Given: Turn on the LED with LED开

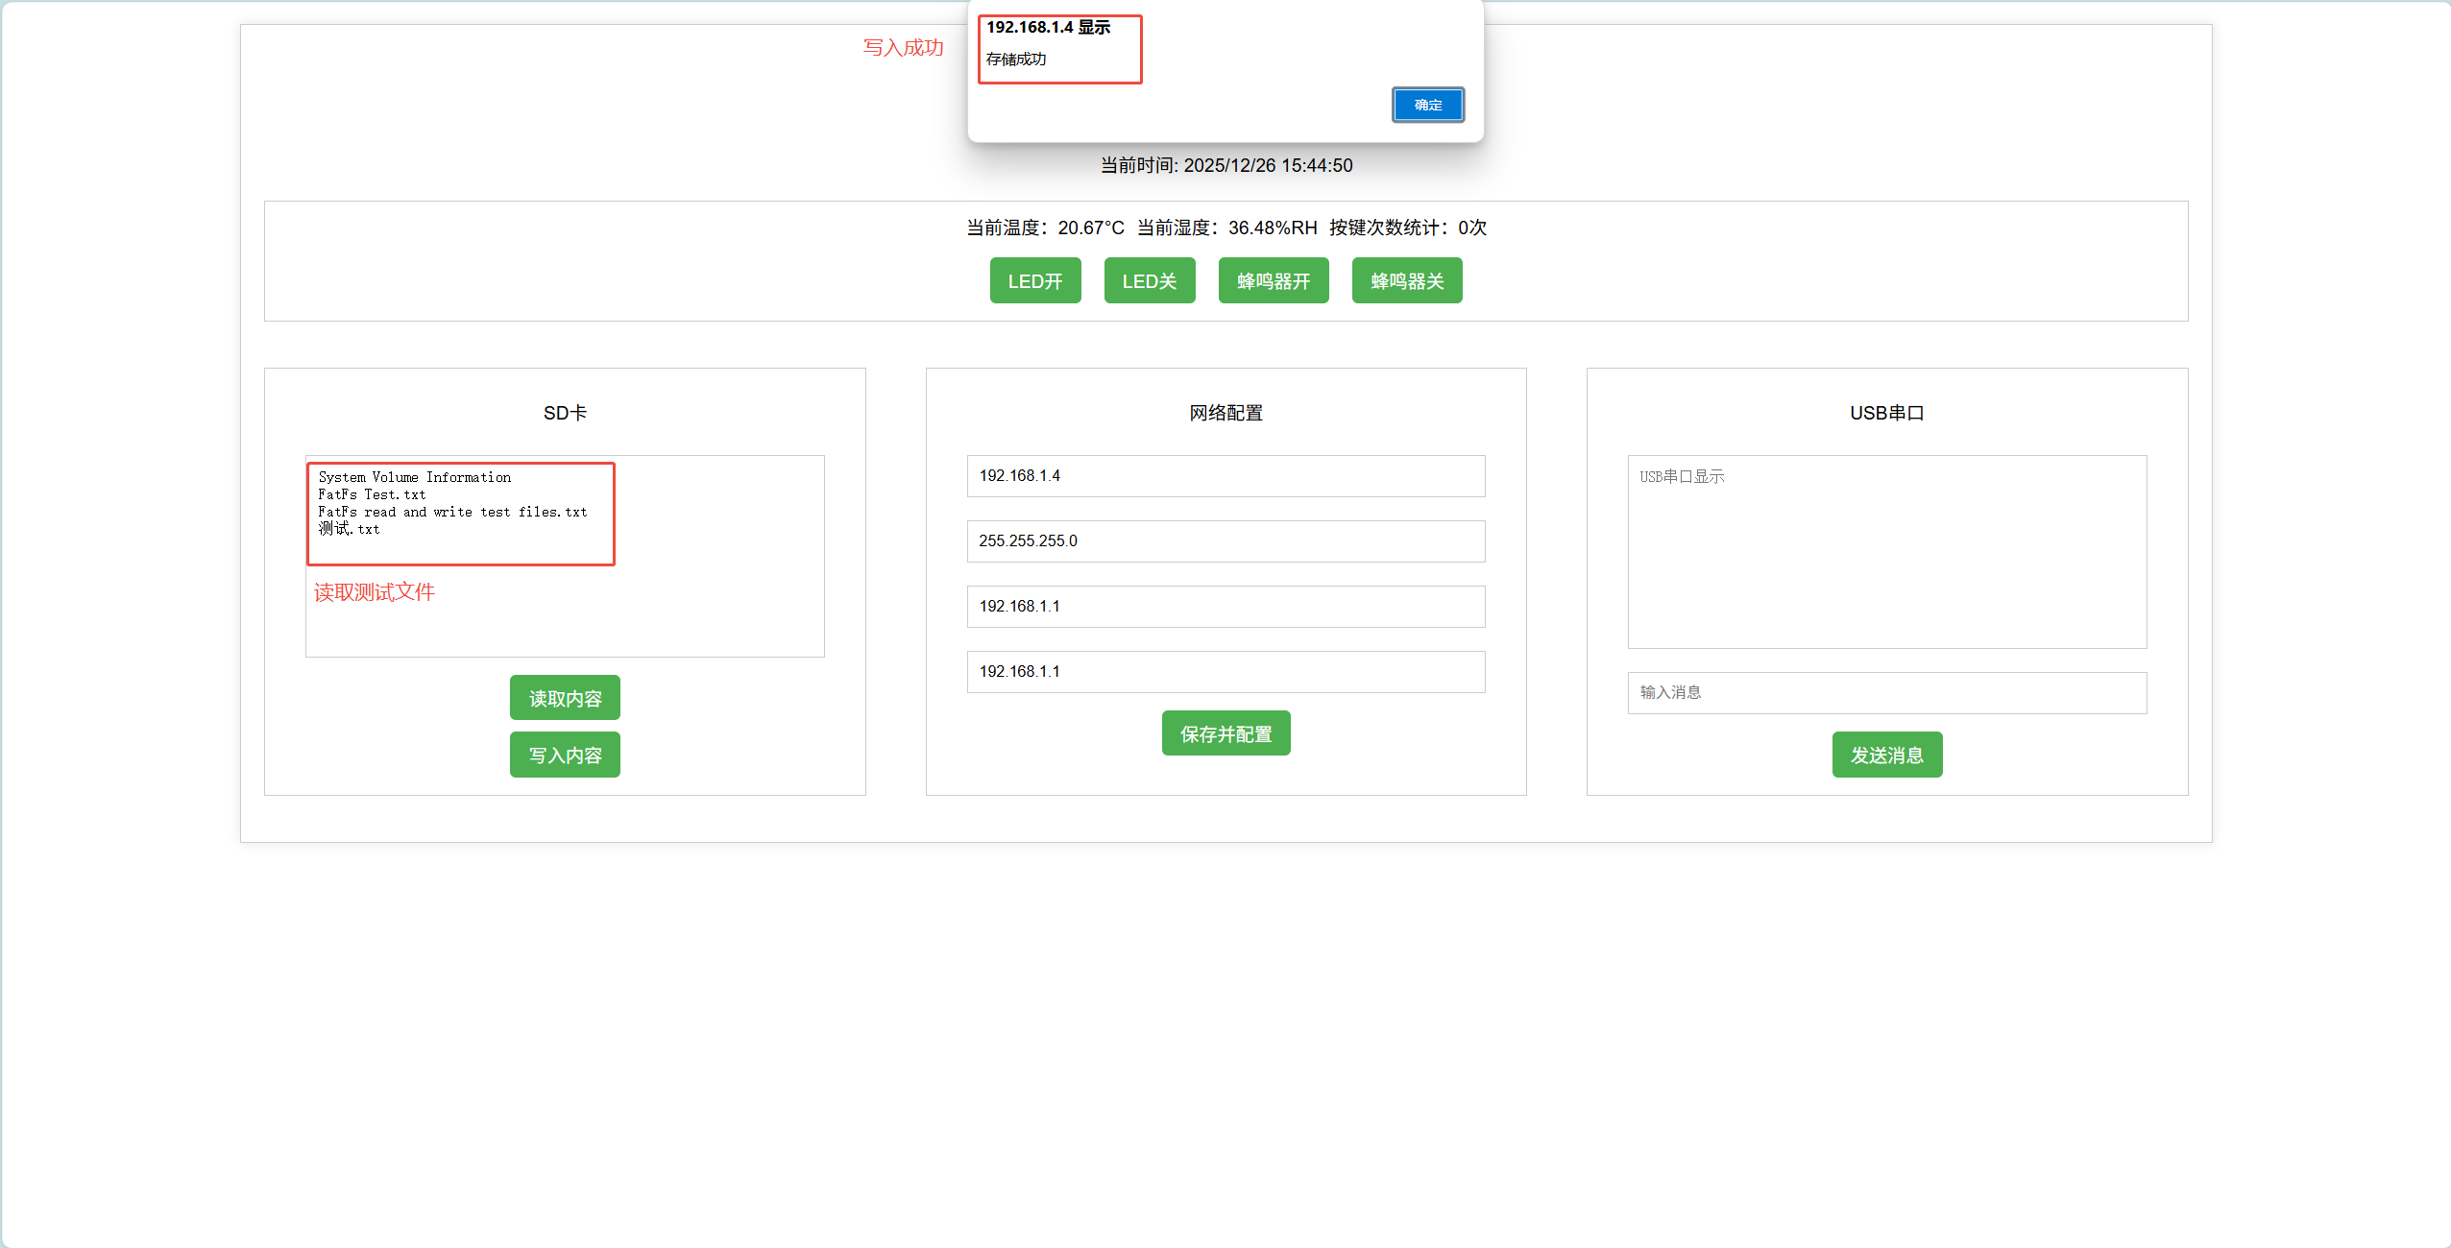Looking at the screenshot, I should point(1034,280).
